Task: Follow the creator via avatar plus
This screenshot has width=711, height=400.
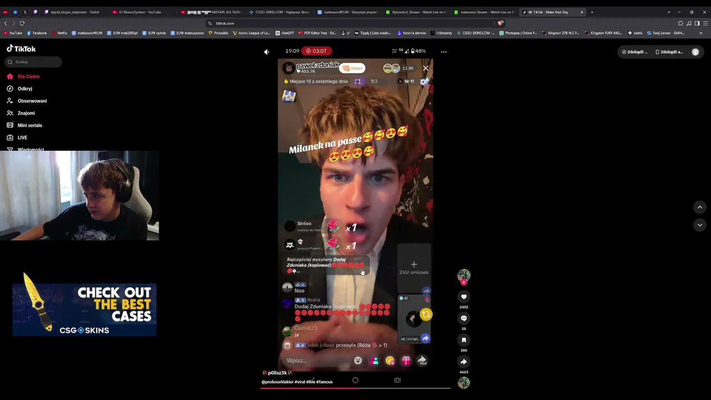Action: point(464,282)
